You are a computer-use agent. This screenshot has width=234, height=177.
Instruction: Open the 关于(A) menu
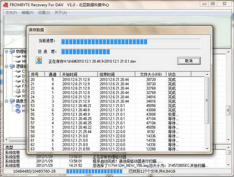click(61, 13)
